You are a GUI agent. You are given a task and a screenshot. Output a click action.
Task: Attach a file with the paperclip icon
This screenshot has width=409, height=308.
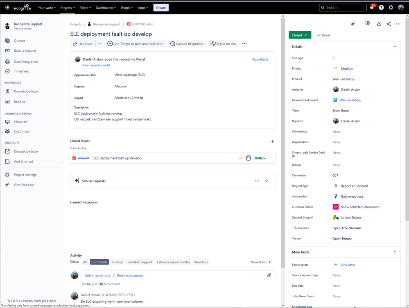pyautogui.click(x=269, y=275)
